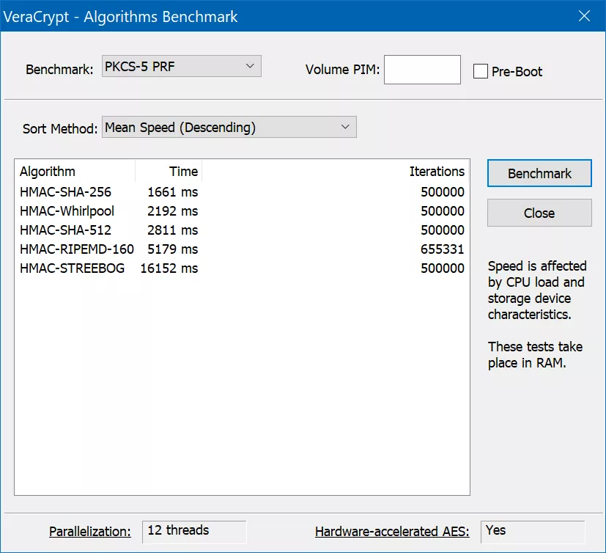
Task: Click the 1661 ms time value
Action: click(x=173, y=192)
